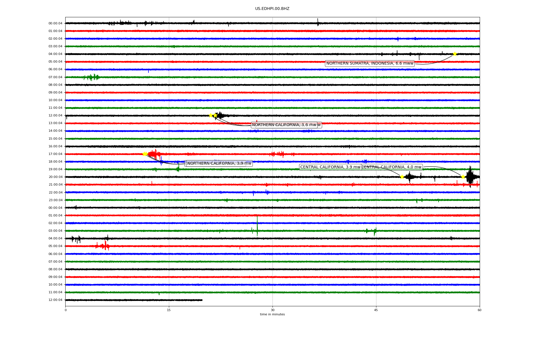Click the 30 minute tick label
Screen dimensions: 545x340
272,310
